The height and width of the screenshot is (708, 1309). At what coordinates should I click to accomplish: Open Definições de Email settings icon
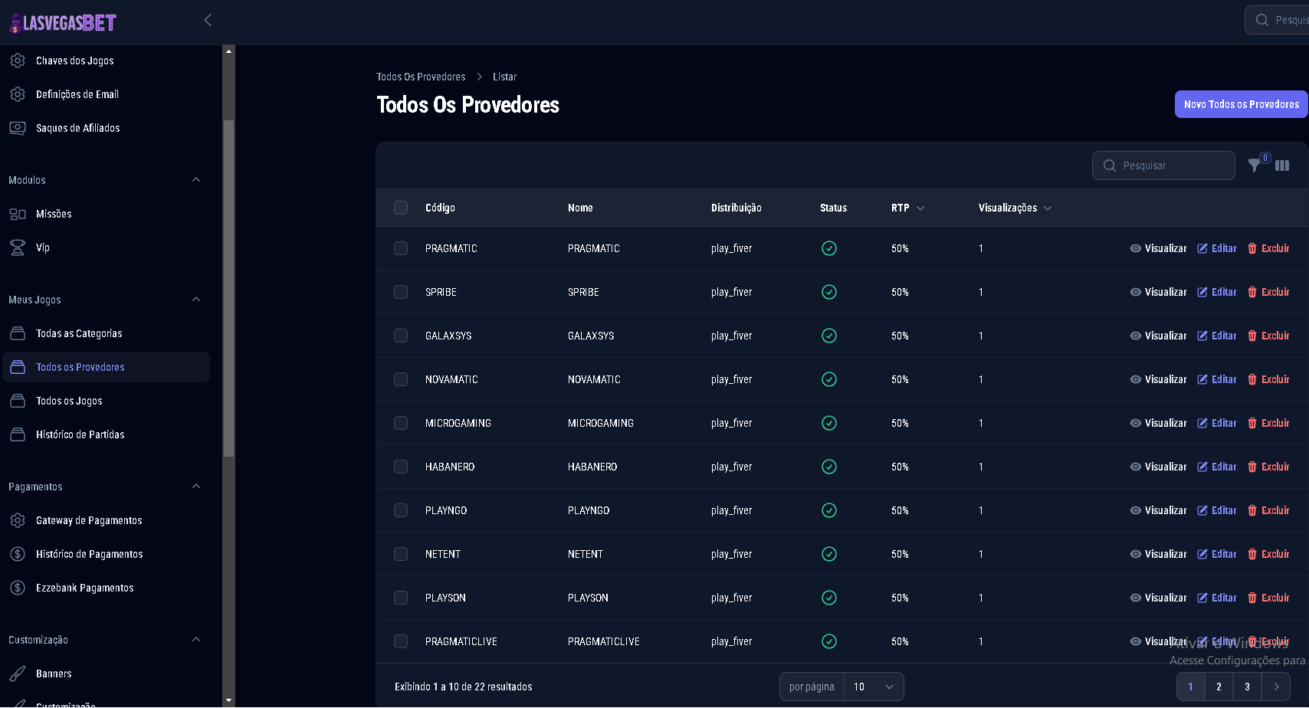[x=18, y=94]
